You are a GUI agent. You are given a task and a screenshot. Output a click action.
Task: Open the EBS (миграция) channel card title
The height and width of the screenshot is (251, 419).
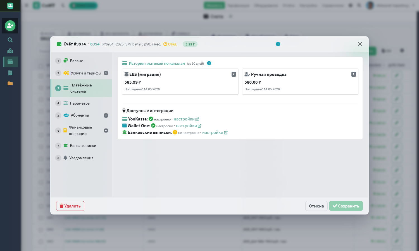tap(145, 74)
